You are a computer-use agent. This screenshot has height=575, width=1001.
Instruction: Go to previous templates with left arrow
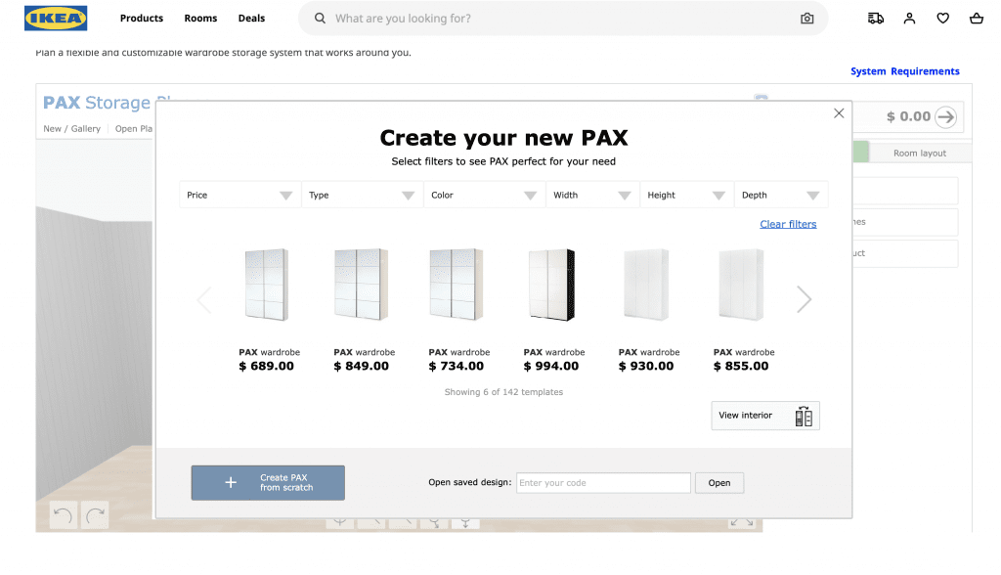pyautogui.click(x=204, y=299)
